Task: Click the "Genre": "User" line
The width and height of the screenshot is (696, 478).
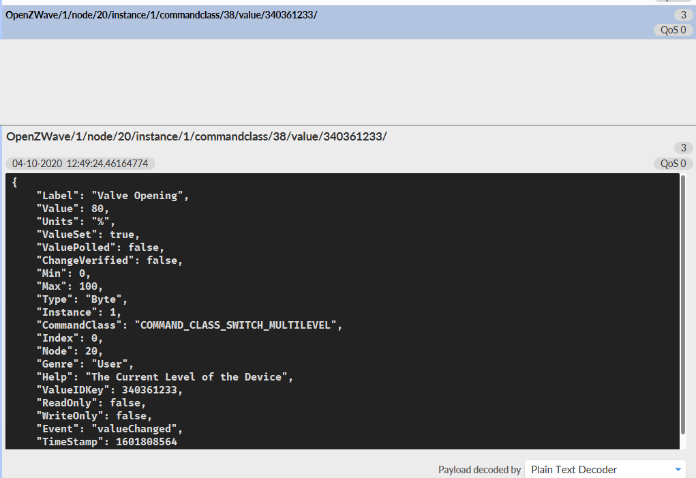Action: click(x=85, y=364)
